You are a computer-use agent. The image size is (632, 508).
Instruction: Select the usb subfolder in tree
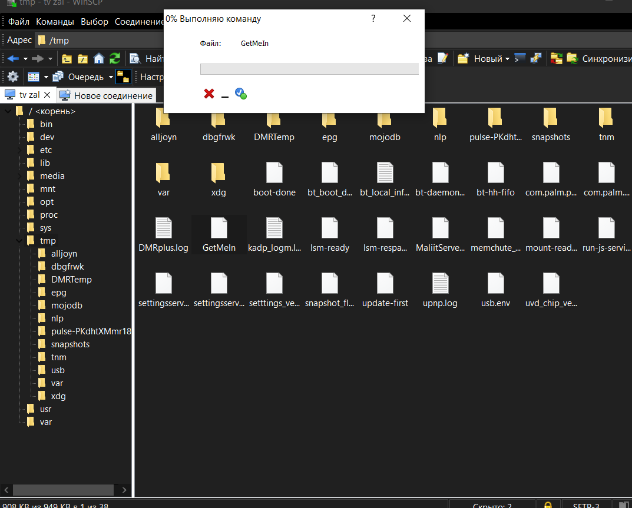tap(58, 370)
